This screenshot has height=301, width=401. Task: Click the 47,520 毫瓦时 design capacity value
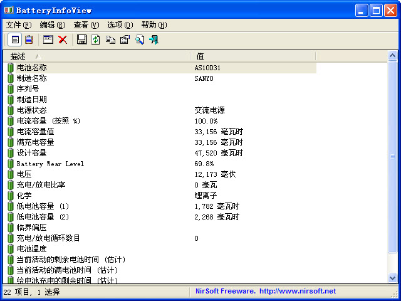(x=219, y=153)
